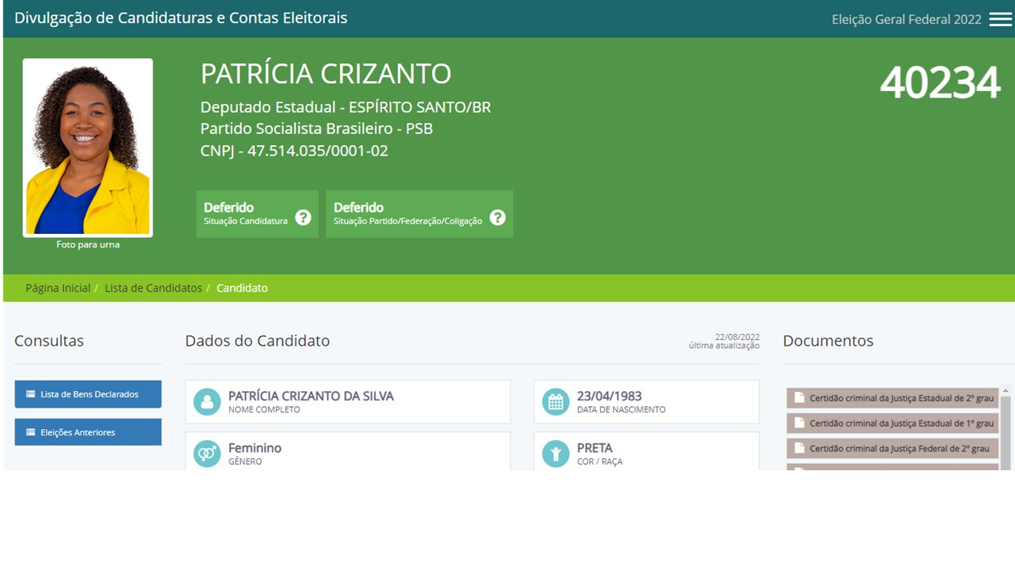The height and width of the screenshot is (571, 1015).
Task: Go to Lista de Candidatos breadcrumb
Action: (x=153, y=288)
